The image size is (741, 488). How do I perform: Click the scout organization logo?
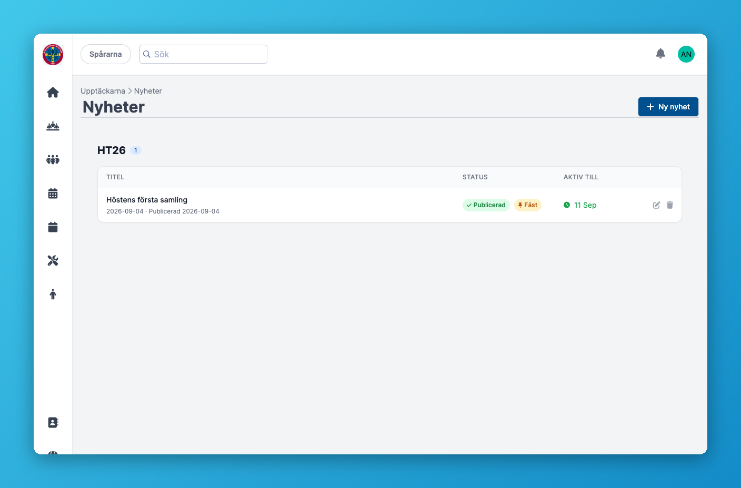click(x=53, y=55)
